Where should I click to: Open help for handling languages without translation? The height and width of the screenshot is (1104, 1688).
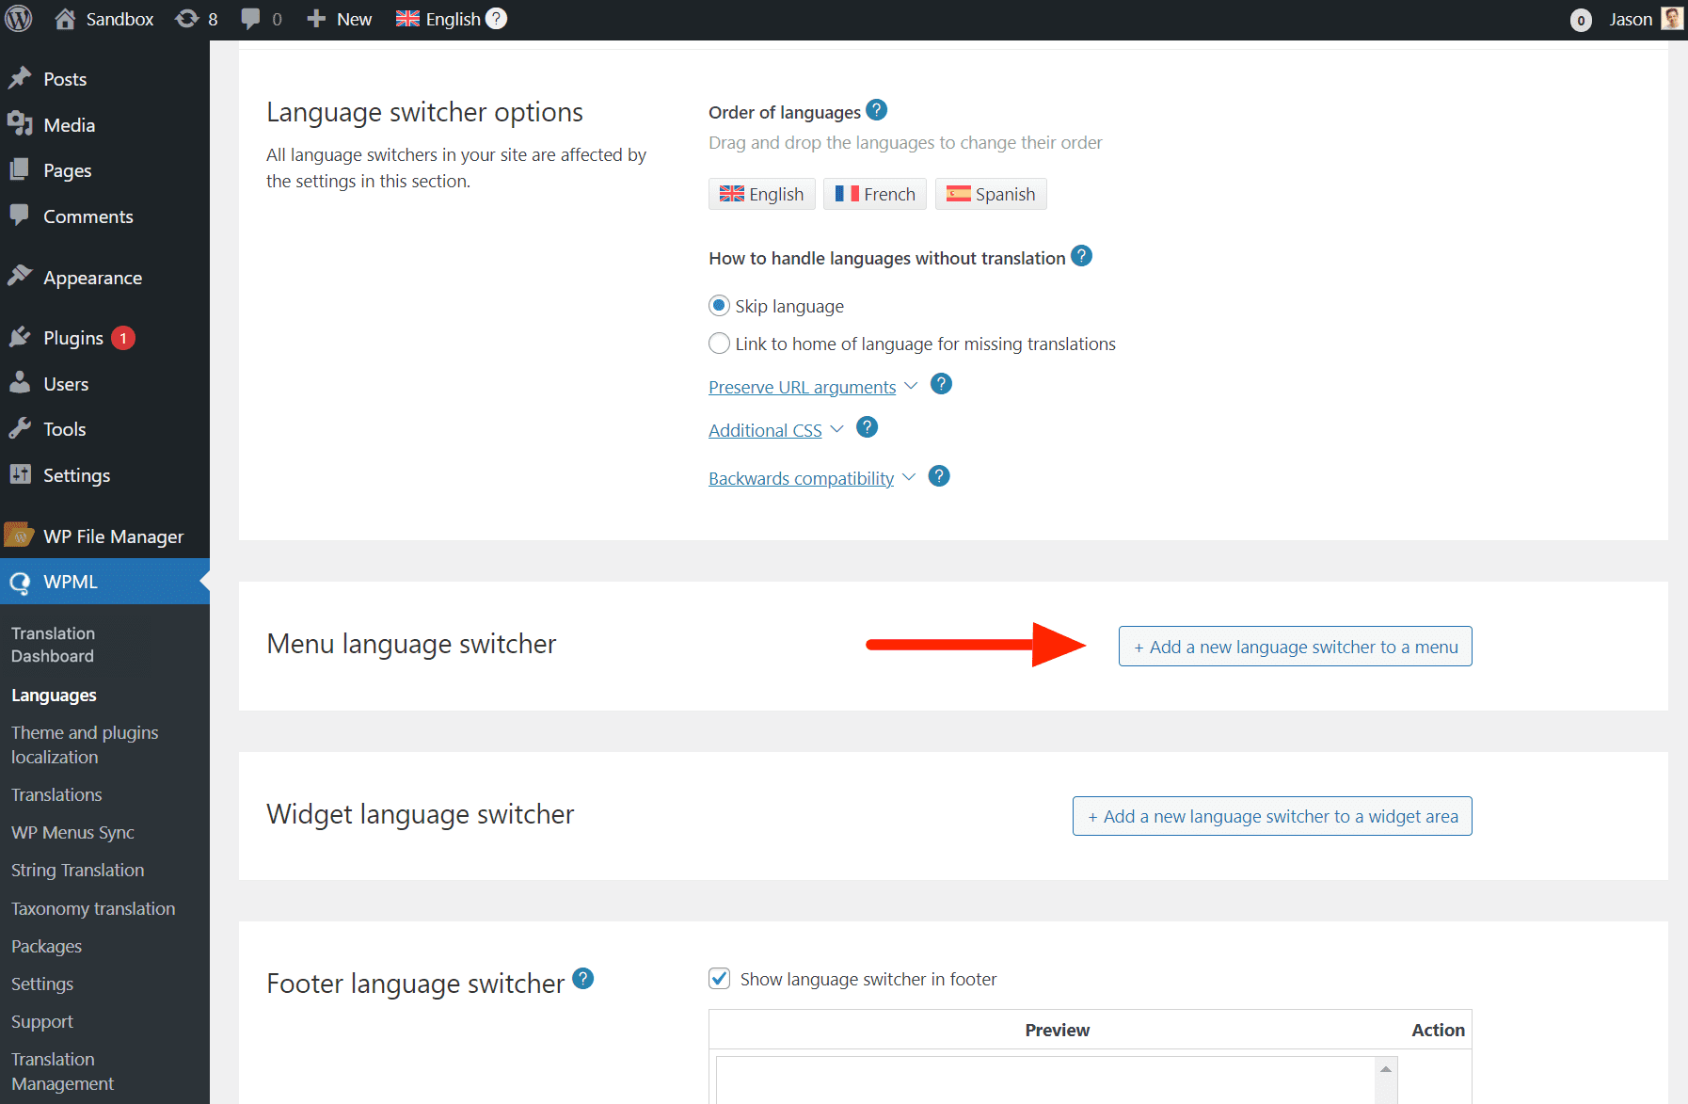pyautogui.click(x=1082, y=256)
